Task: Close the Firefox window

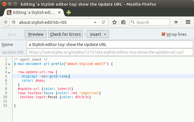Action: pyautogui.click(x=4, y=4)
